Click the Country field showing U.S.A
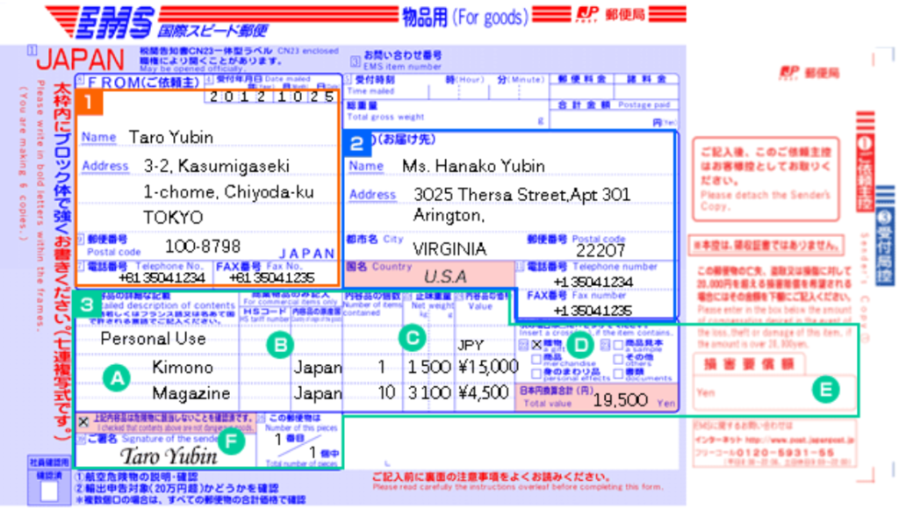This screenshot has height=516, width=899. 445,276
